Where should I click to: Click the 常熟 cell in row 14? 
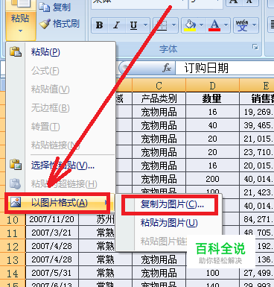[105, 273]
